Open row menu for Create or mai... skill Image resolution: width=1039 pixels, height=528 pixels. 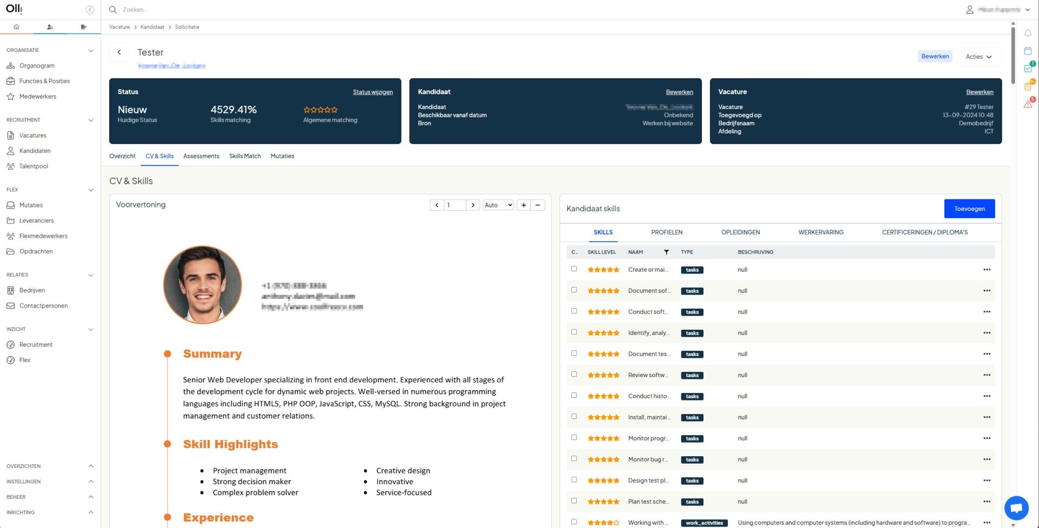[x=987, y=270]
